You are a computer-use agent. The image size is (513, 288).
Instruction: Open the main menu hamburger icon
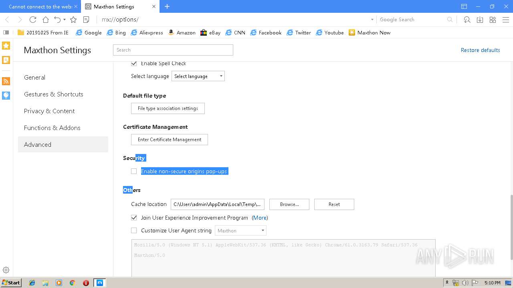coord(505,20)
